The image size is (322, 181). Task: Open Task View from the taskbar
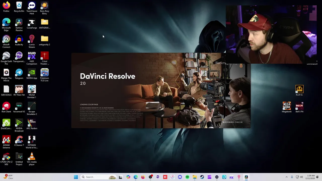pyautogui.click(x=120, y=177)
